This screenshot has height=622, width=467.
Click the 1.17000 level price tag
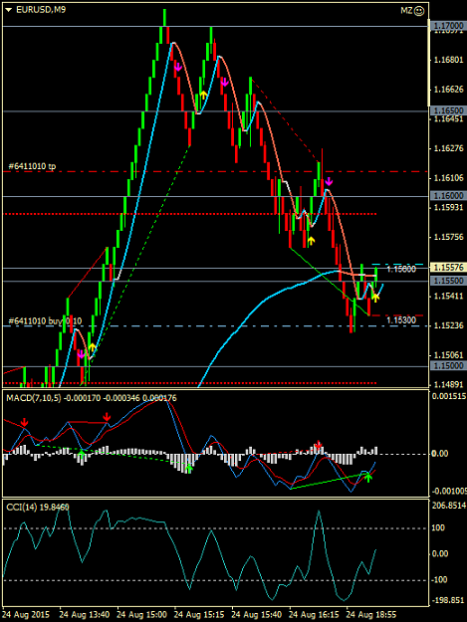tap(448, 26)
